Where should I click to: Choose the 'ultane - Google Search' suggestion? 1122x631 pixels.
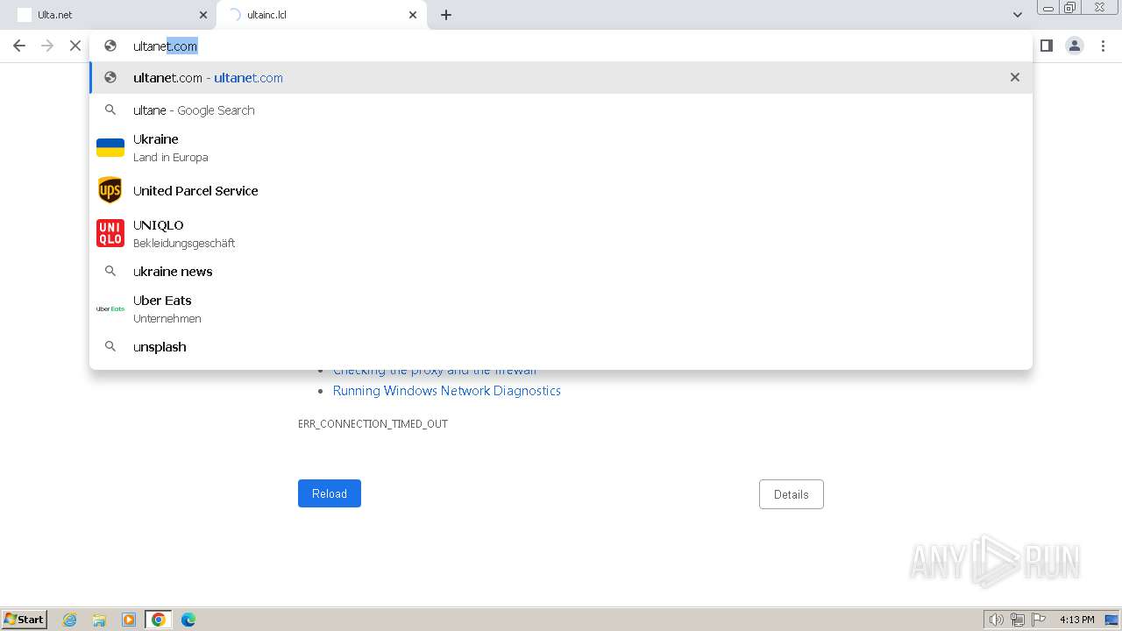561,110
